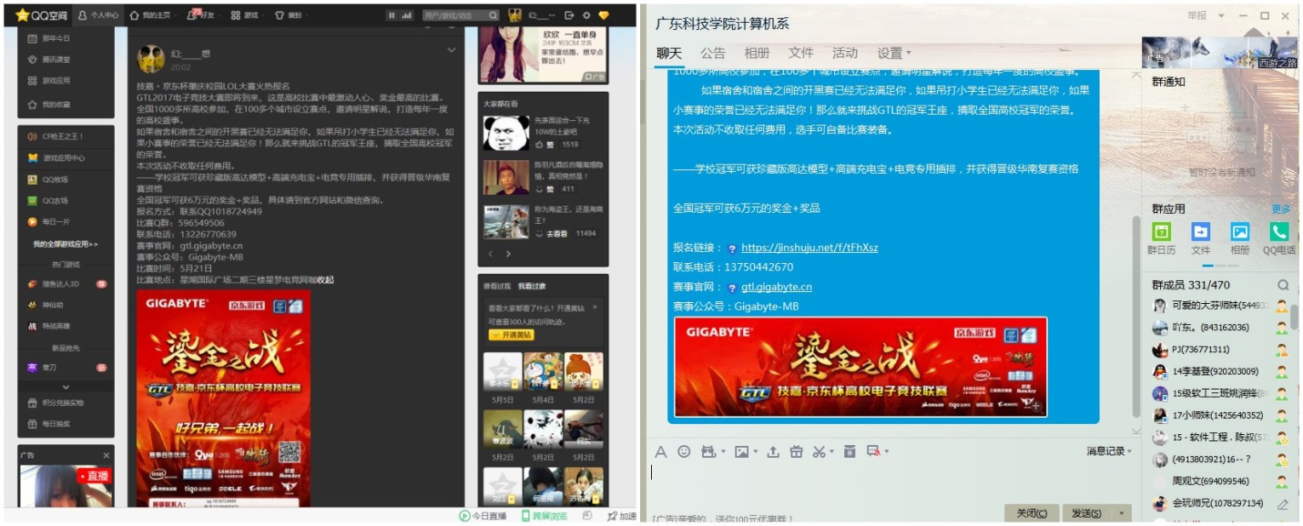The width and height of the screenshot is (1303, 526).
Task: Open 群日历 group app
Action: click(x=1161, y=232)
